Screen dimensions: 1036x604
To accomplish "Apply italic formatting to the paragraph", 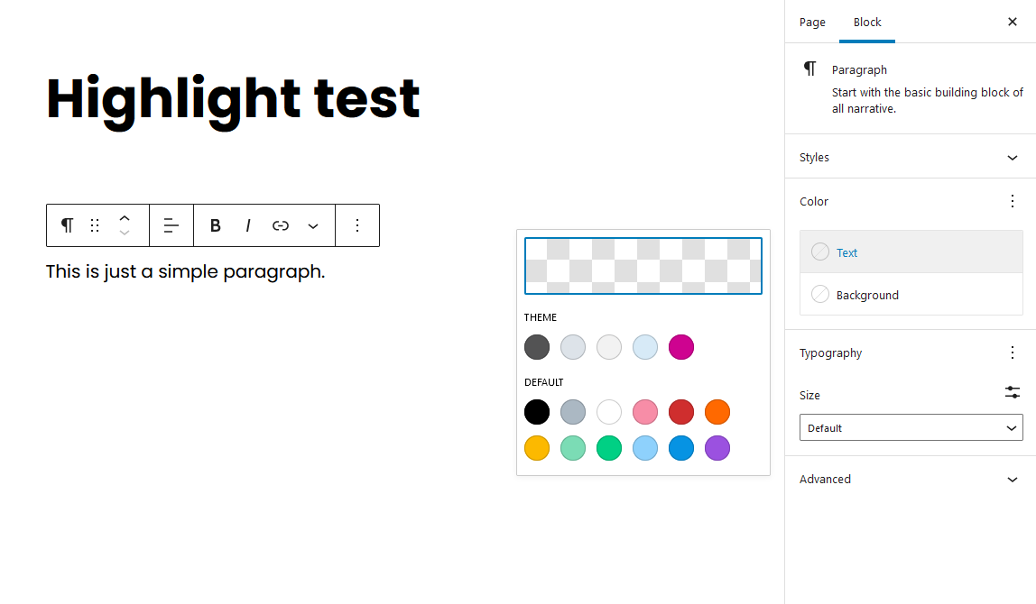I will coord(247,224).
